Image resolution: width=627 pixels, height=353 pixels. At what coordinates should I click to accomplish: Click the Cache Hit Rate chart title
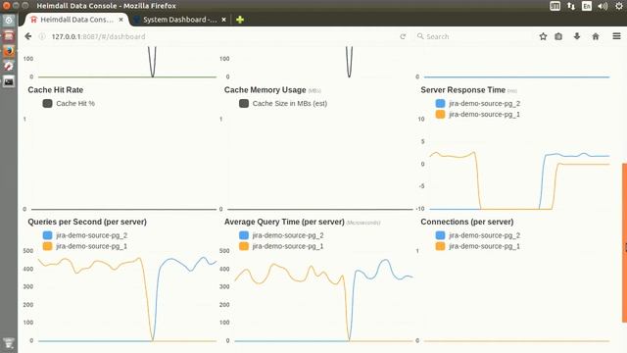click(x=56, y=90)
